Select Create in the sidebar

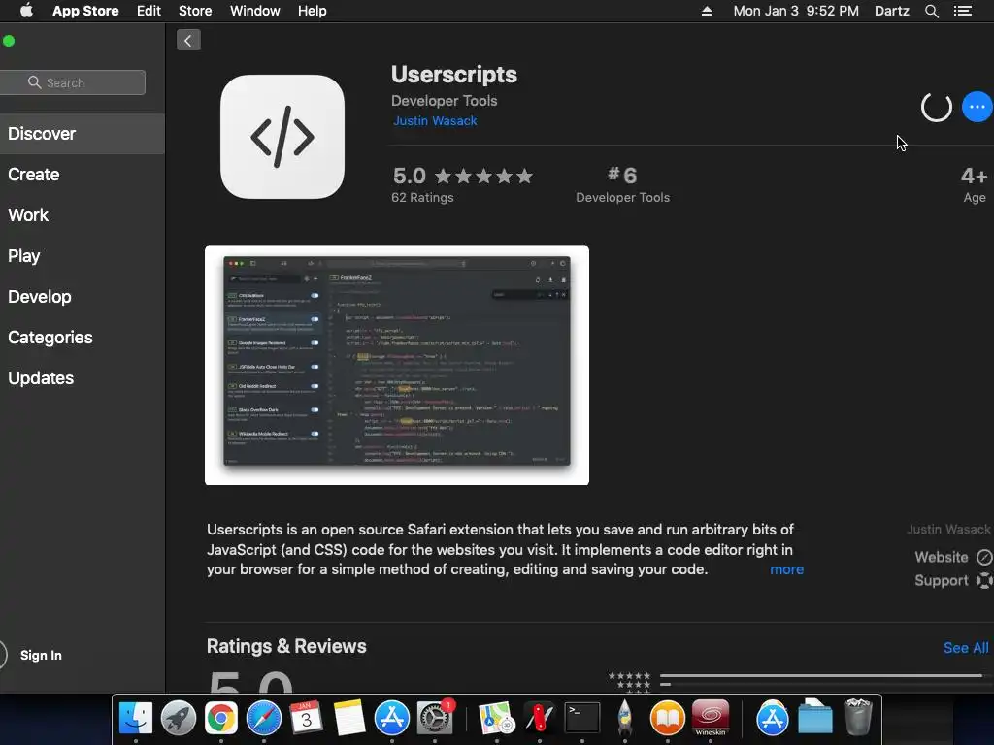pos(83,175)
